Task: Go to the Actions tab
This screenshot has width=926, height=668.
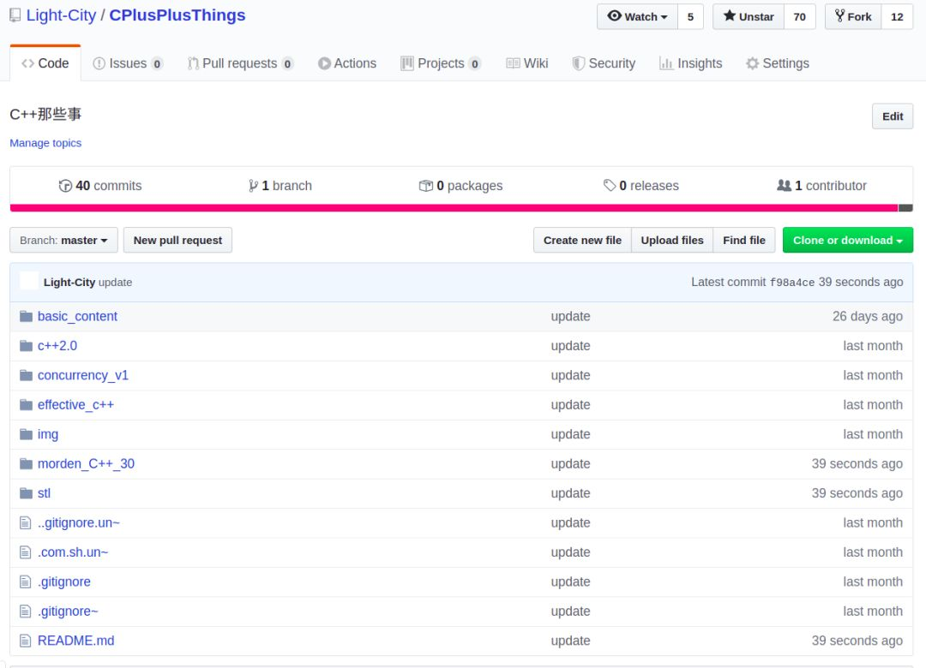Action: (347, 63)
